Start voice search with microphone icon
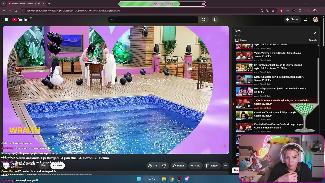The height and width of the screenshot is (183, 325). tap(215, 20)
